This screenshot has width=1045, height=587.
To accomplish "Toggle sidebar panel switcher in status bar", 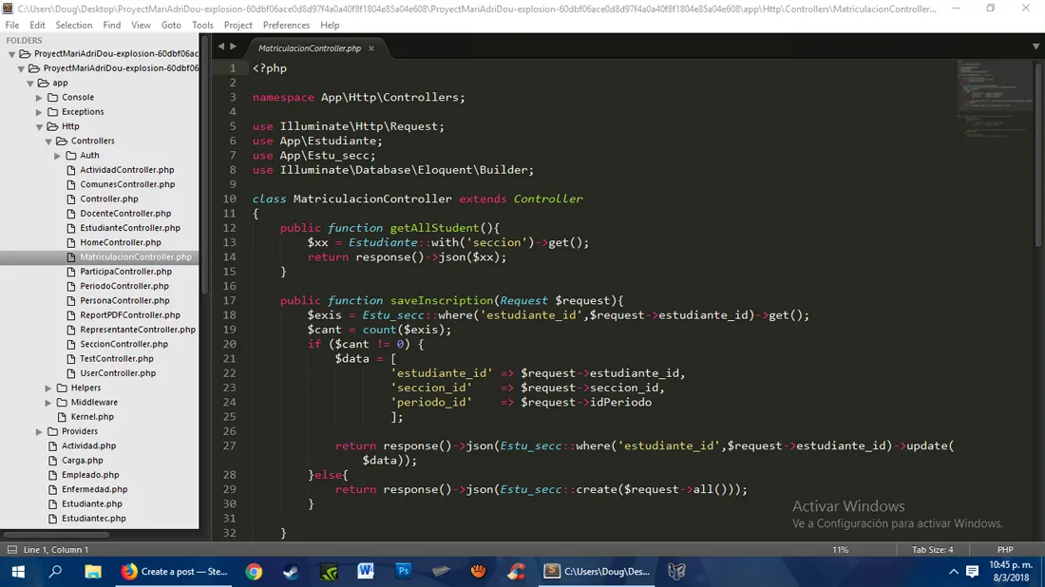I will pyautogui.click(x=11, y=550).
